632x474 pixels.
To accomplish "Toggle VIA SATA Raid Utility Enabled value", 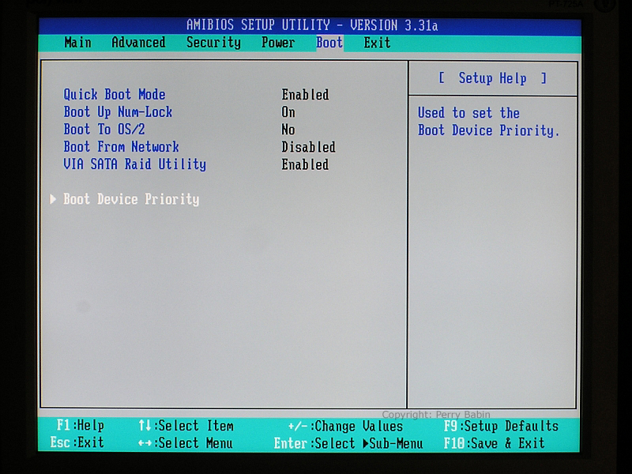I will [305, 164].
